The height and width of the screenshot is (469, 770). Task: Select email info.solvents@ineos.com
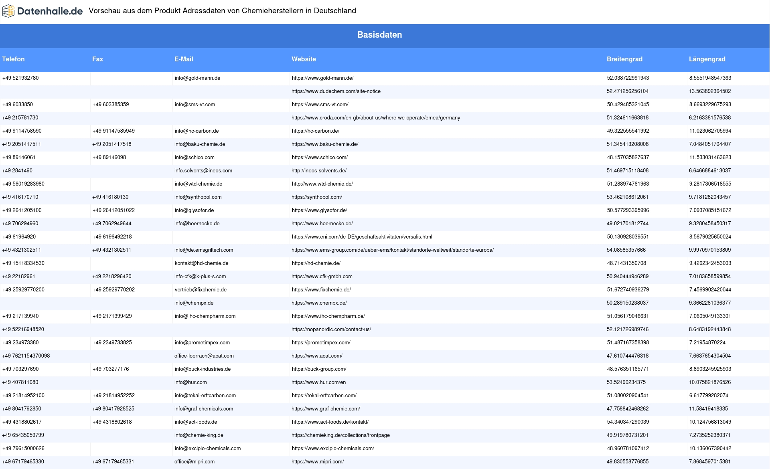(x=203, y=171)
